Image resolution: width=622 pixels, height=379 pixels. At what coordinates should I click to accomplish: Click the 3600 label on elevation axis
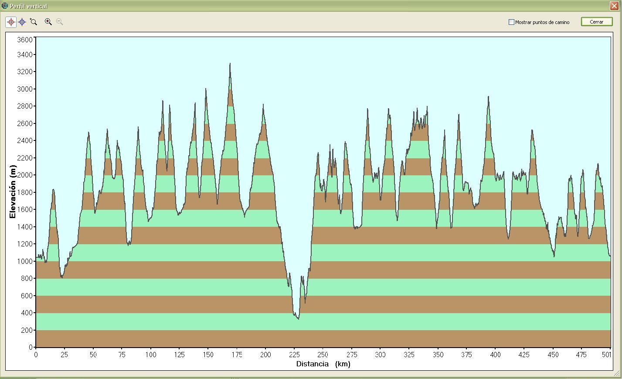coord(25,40)
